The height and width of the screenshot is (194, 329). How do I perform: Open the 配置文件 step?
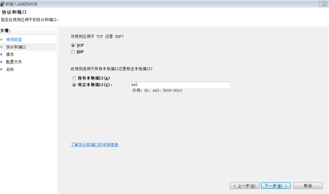pyautogui.click(x=14, y=62)
